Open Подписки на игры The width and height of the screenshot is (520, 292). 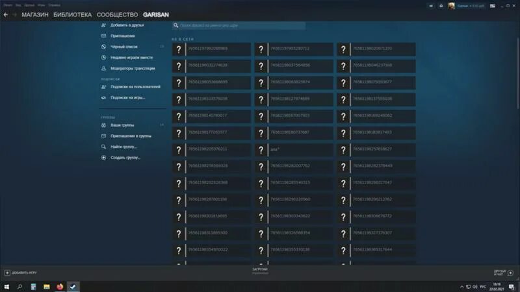point(127,98)
